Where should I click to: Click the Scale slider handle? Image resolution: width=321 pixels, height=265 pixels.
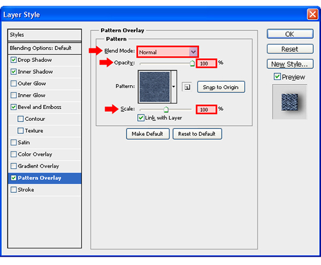pos(166,110)
